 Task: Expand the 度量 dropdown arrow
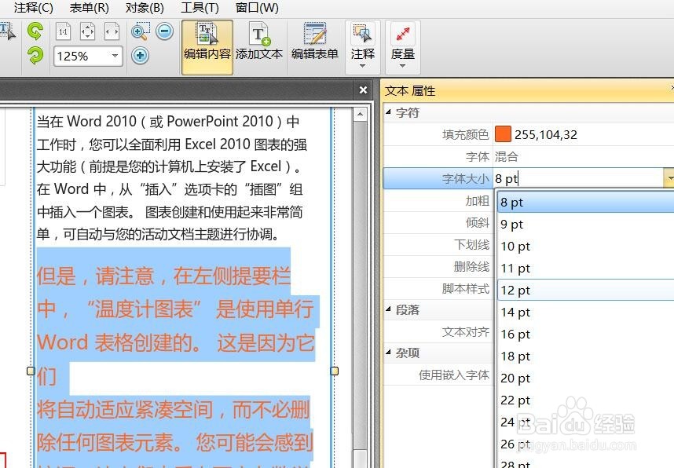[403, 66]
